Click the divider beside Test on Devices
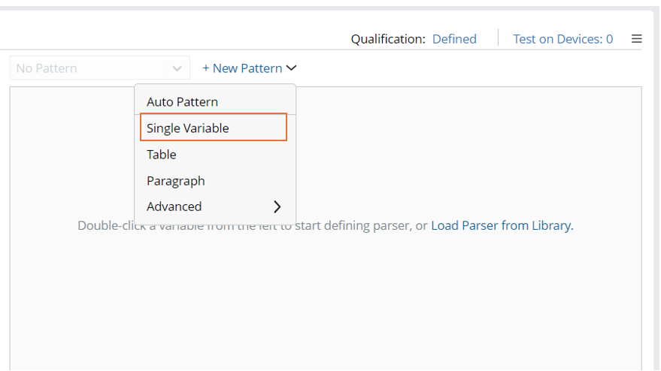 pyautogui.click(x=498, y=38)
